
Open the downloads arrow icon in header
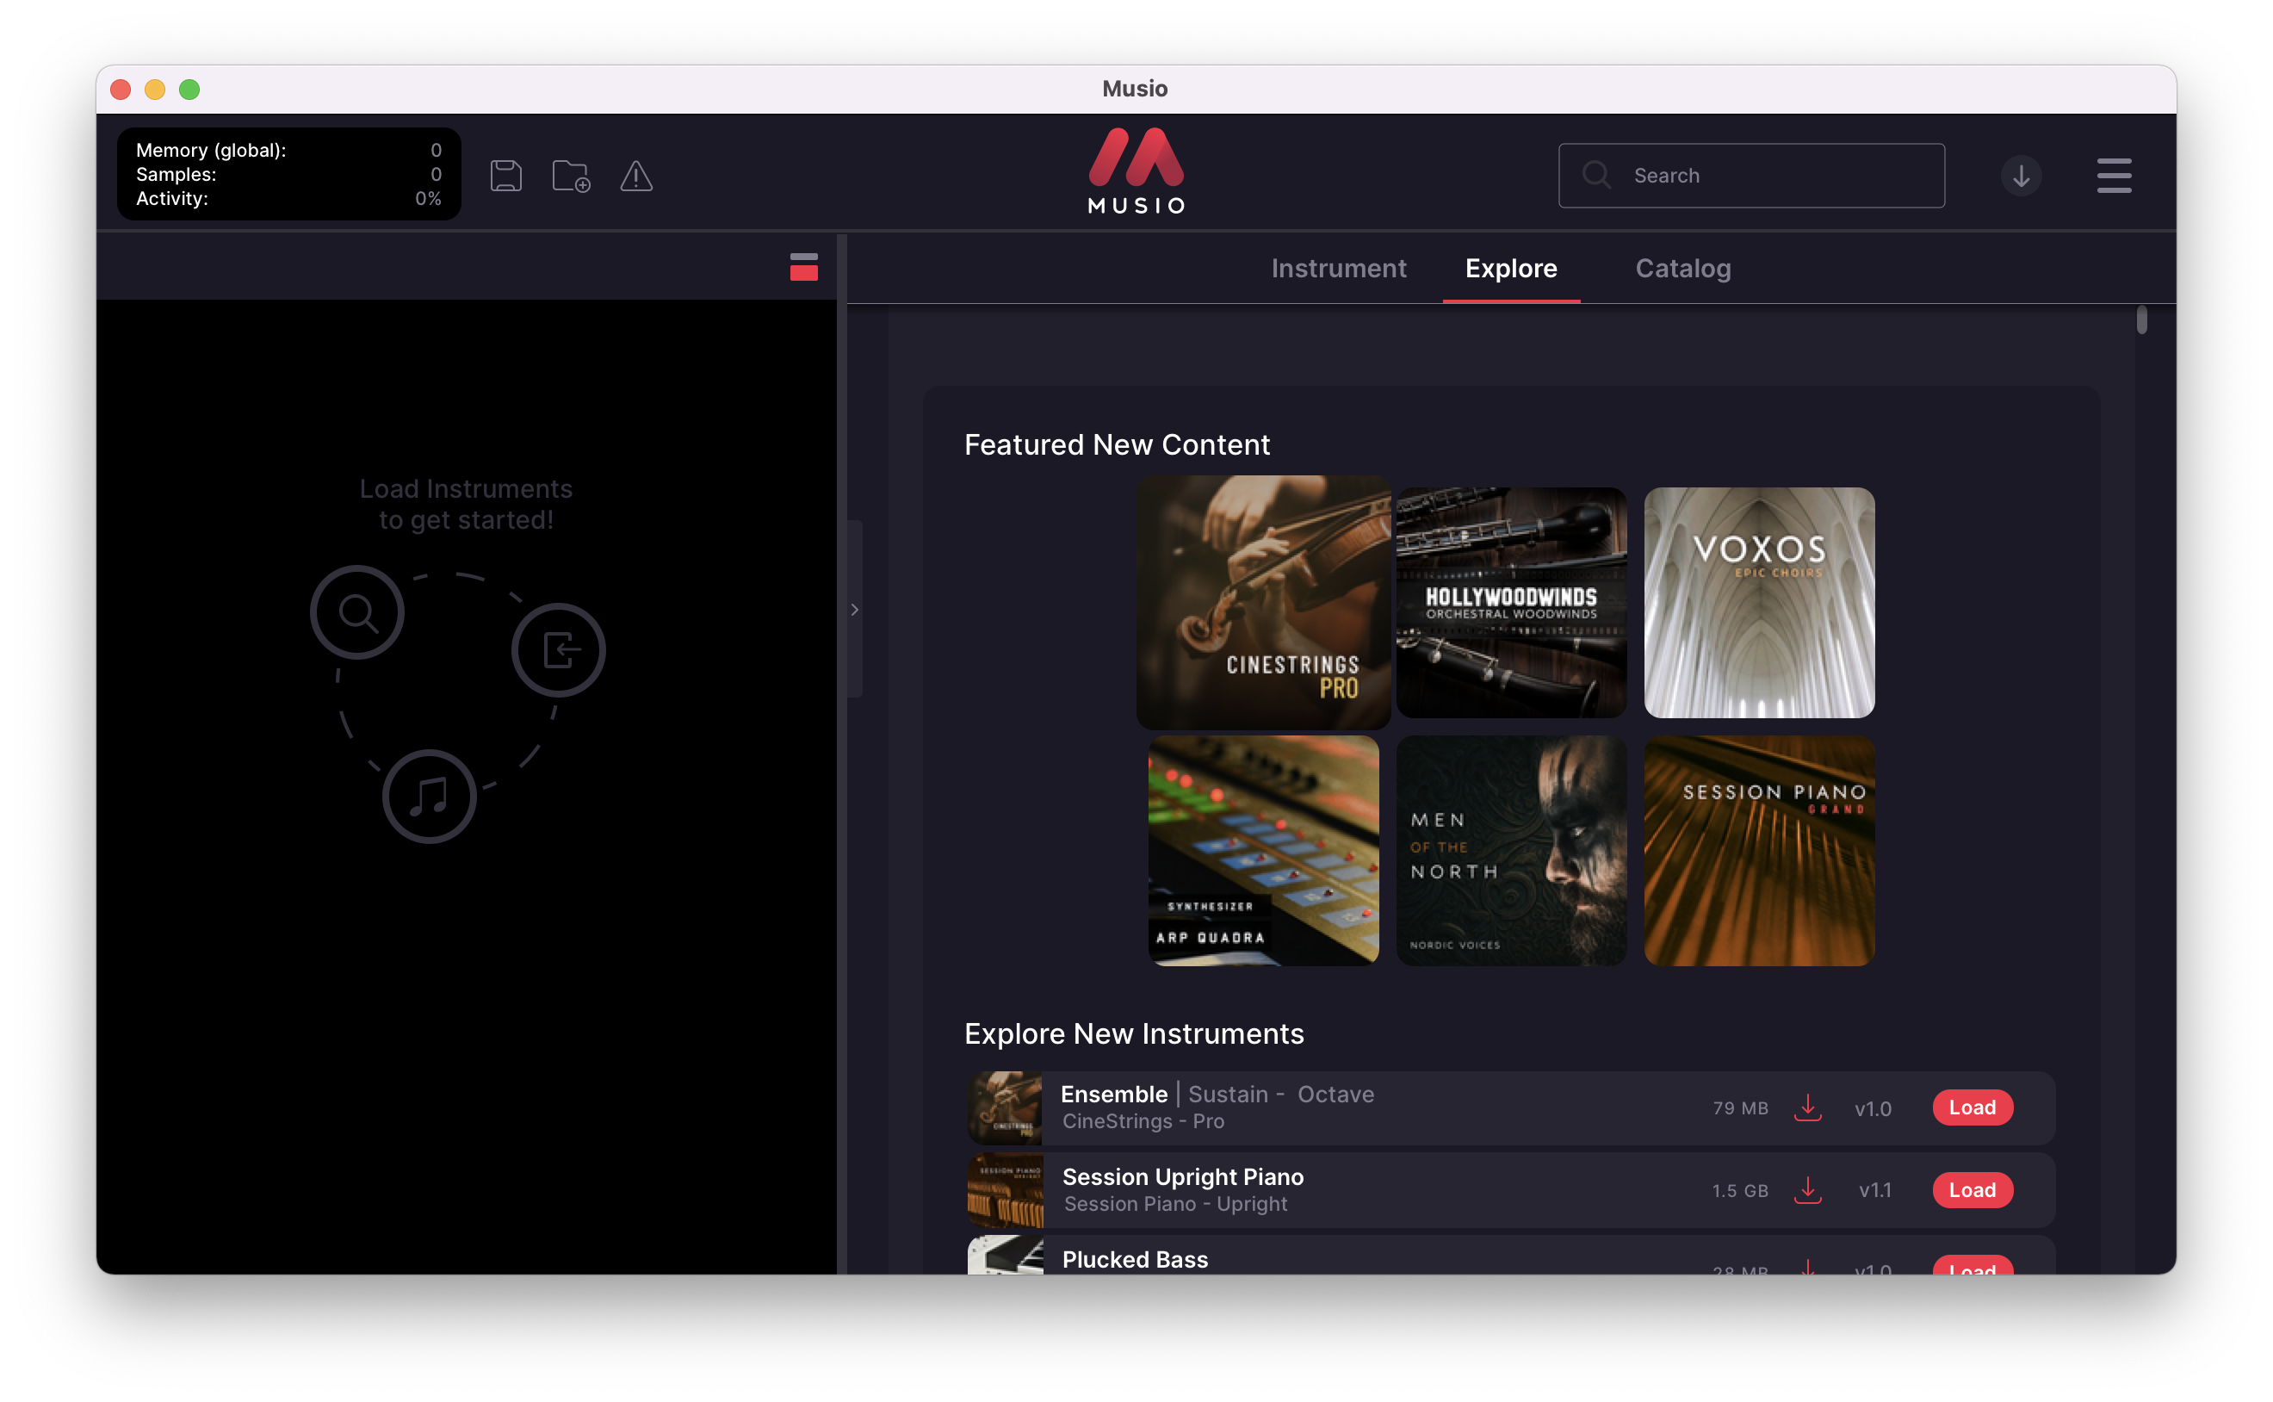(2021, 176)
